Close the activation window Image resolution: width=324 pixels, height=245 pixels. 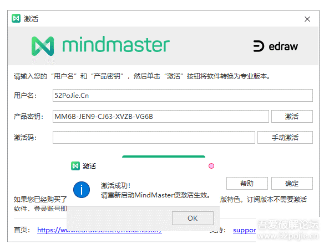307,19
